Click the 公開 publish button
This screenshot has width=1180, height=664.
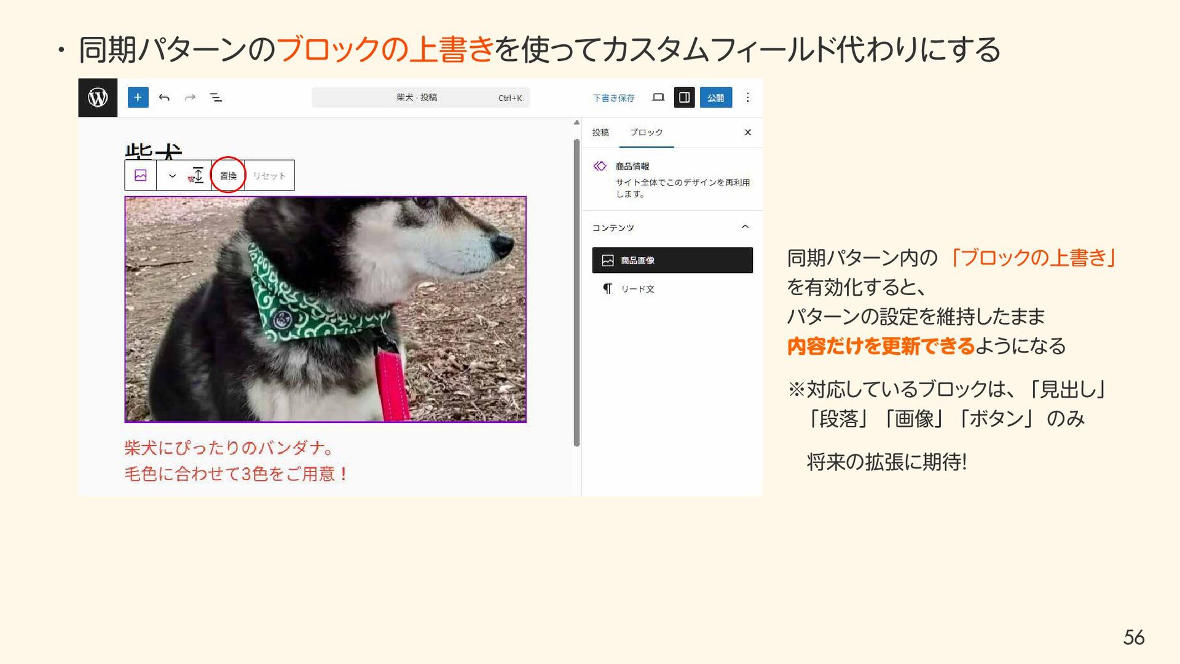[x=715, y=97]
